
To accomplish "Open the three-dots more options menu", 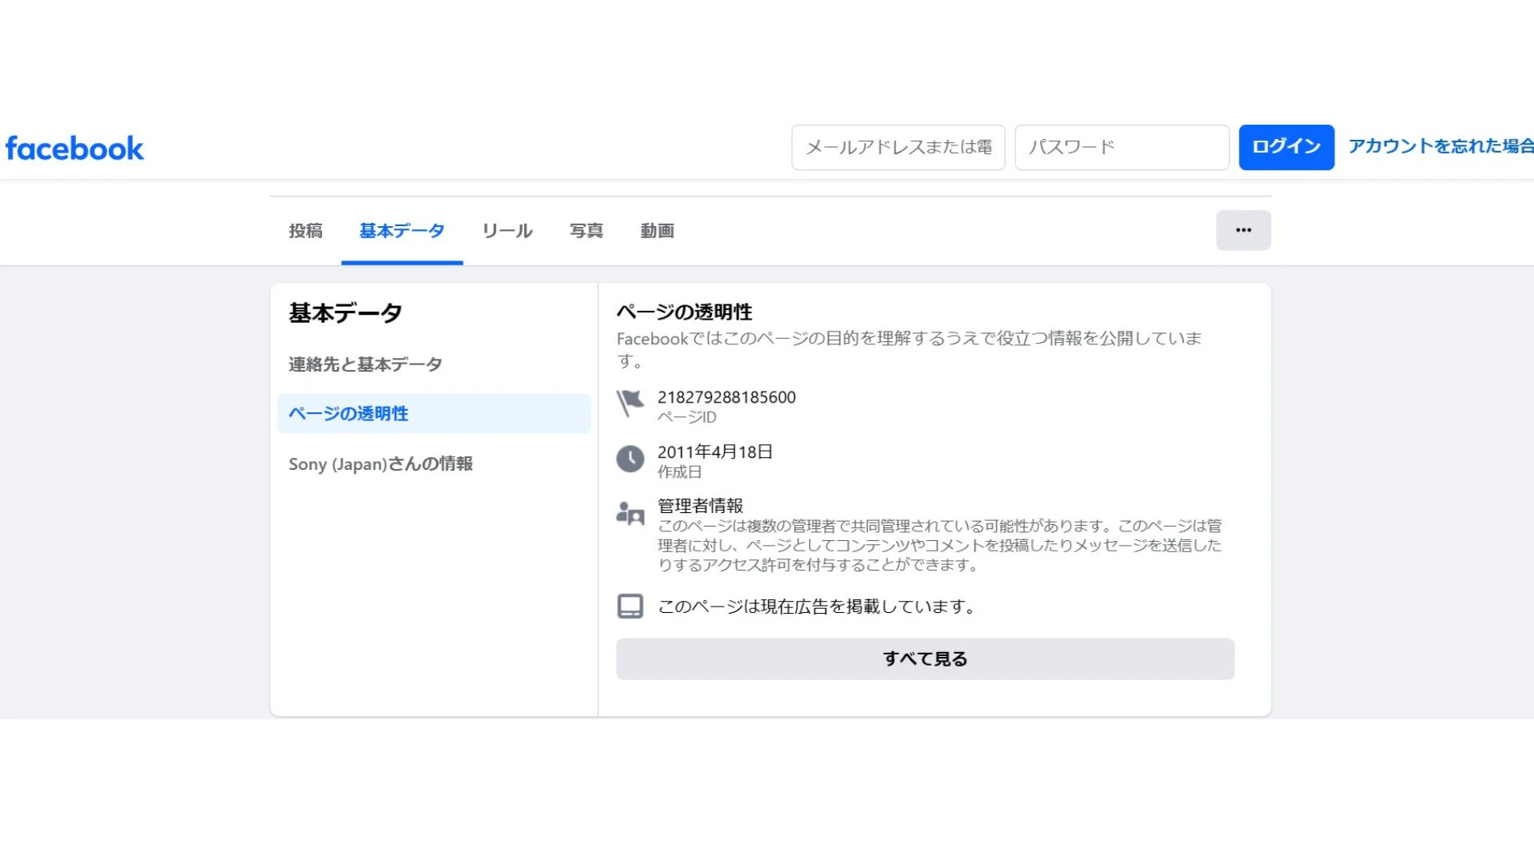I will 1242,230.
